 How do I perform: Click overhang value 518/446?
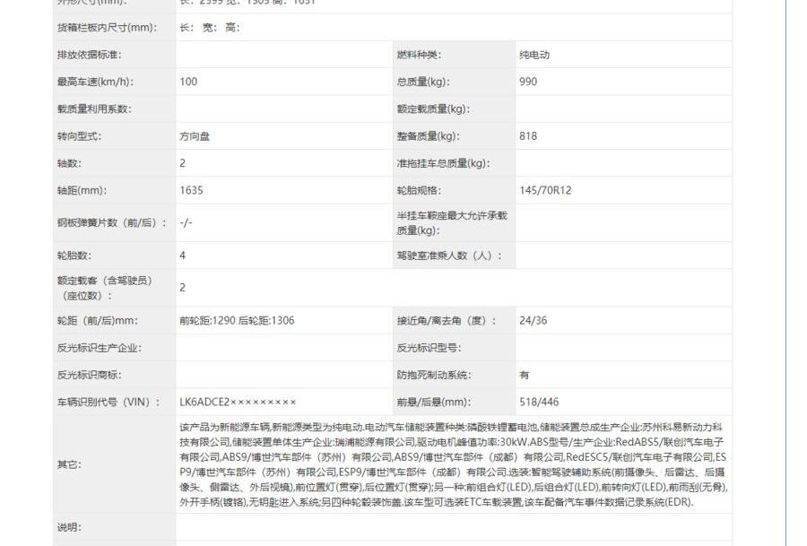[539, 402]
